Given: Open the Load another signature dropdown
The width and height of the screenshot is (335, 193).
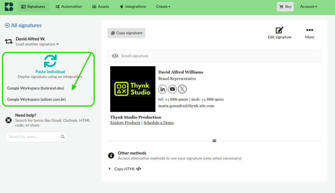Looking at the screenshot, I should tap(37, 44).
